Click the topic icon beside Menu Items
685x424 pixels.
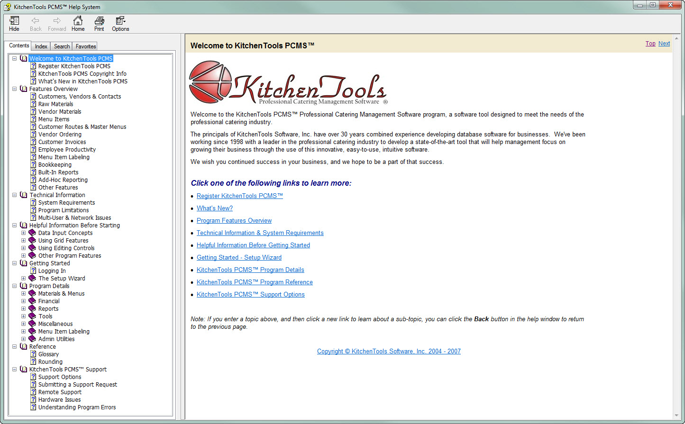[34, 119]
